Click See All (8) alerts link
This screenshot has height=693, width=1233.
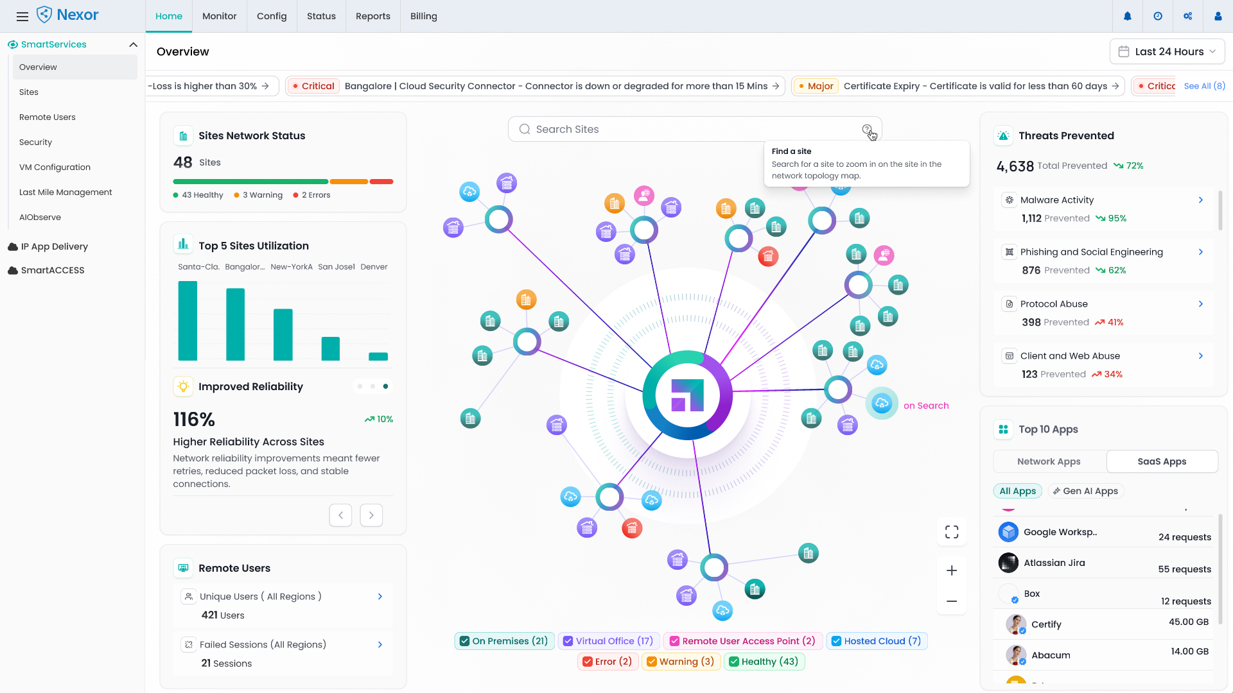point(1204,86)
